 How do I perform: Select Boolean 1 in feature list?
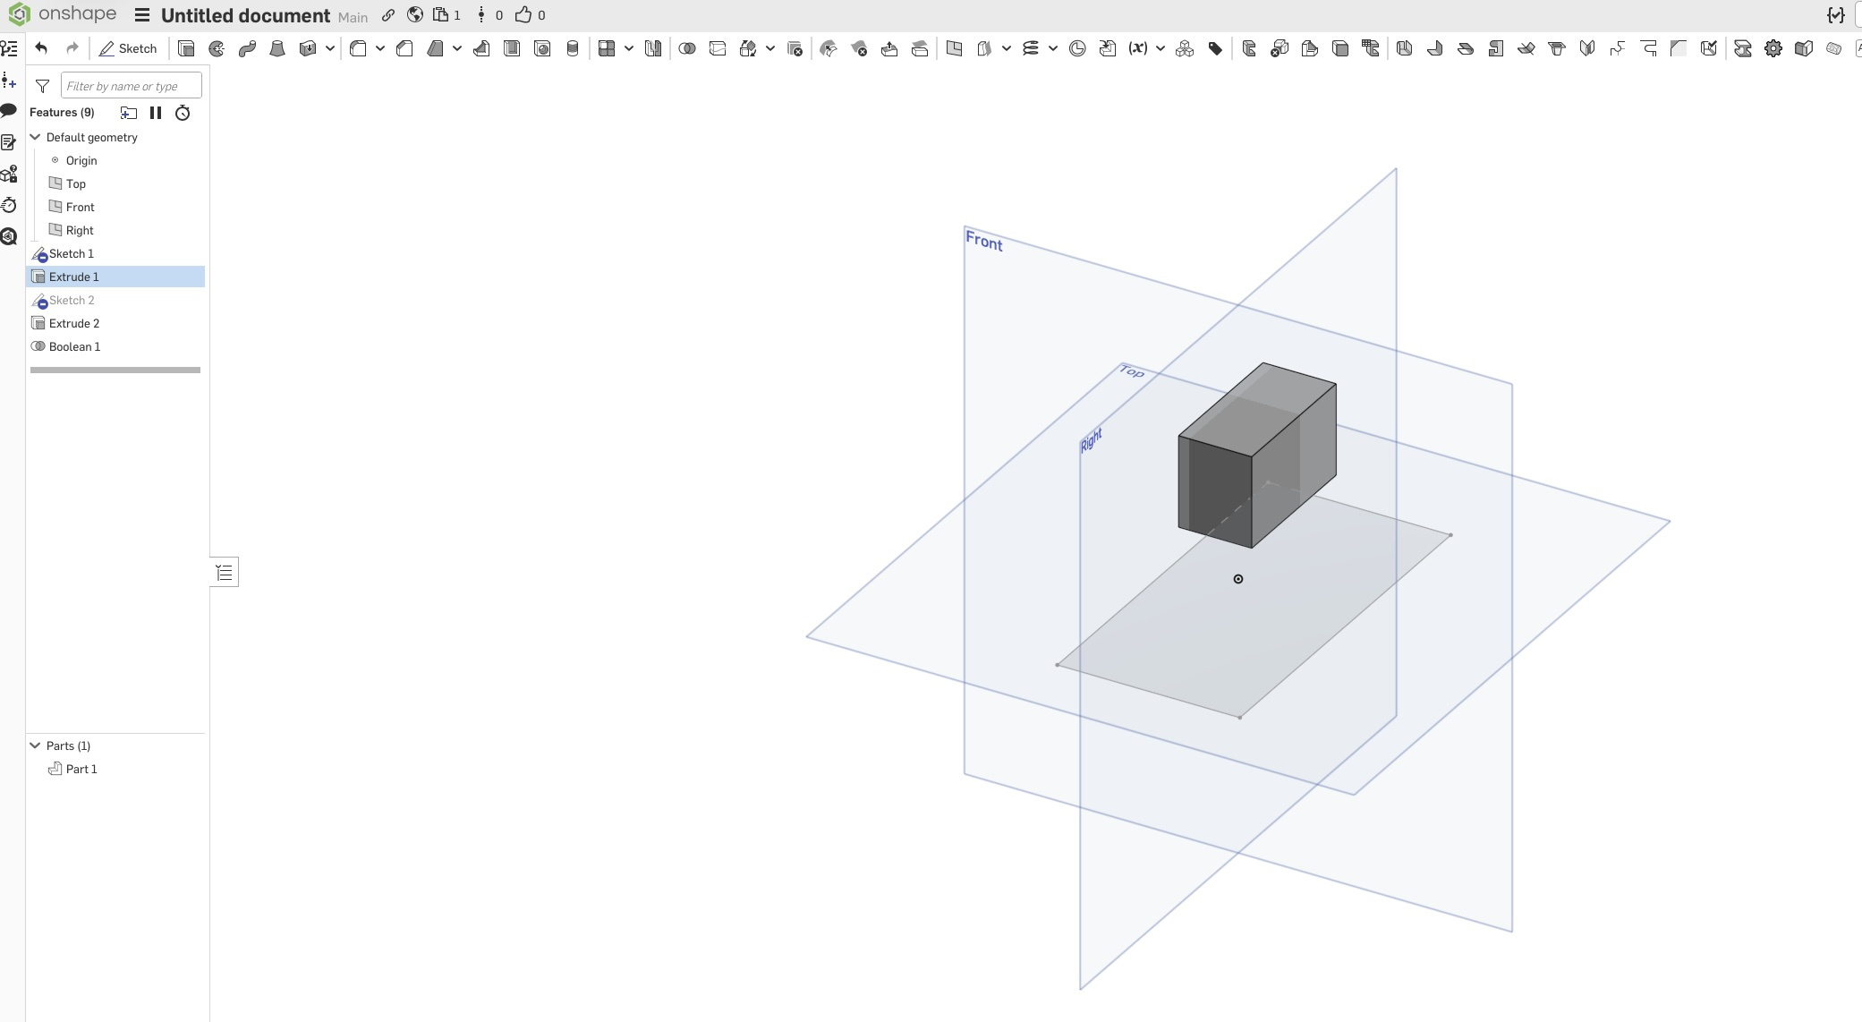click(74, 346)
